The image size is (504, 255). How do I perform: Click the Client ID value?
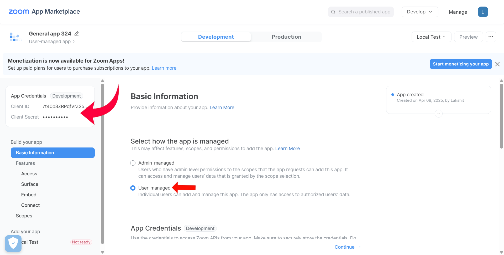[x=65, y=106]
